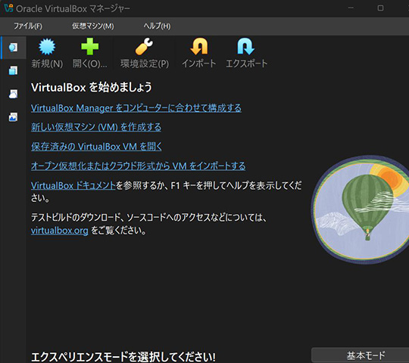Click 新しい仮想マシン (VM) を作成する link
The height and width of the screenshot is (363, 409).
point(96,127)
